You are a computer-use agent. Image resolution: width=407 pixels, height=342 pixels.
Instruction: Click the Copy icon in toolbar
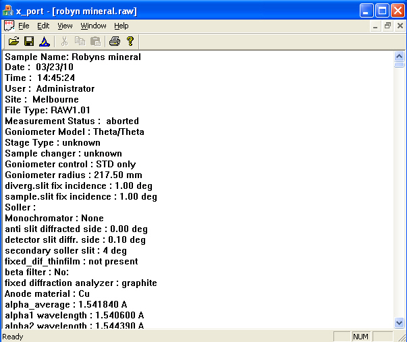(x=80, y=41)
